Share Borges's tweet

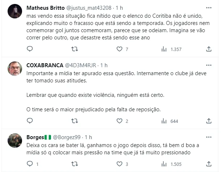pos(209,164)
